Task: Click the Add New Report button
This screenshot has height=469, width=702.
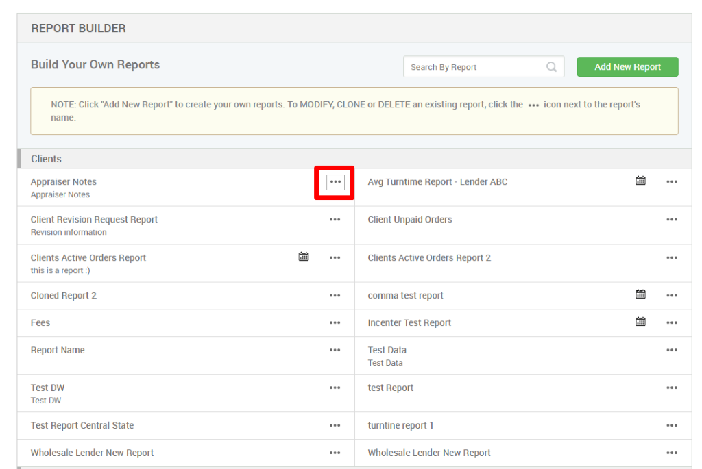Action: coord(627,66)
